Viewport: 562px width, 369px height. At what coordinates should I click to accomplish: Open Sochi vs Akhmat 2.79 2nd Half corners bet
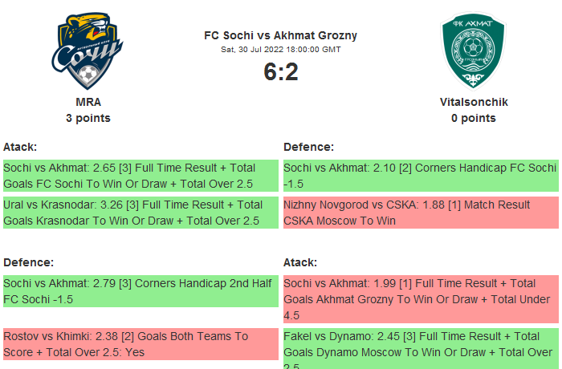140,291
